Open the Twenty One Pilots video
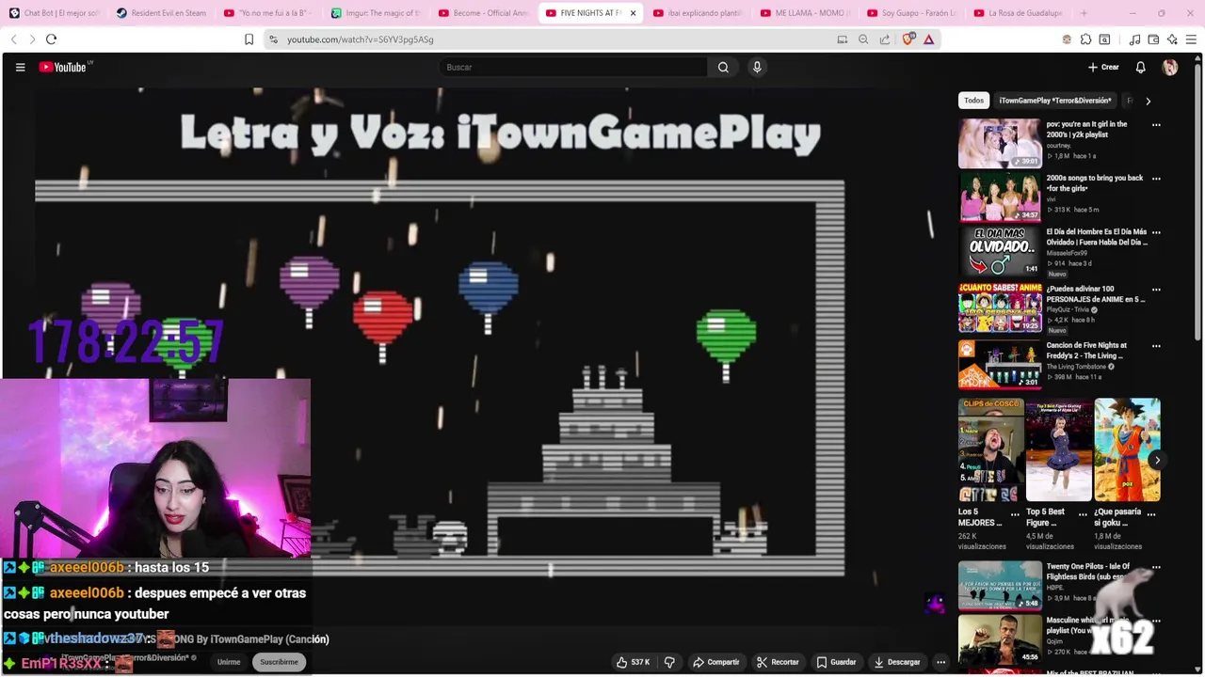 (1000, 586)
